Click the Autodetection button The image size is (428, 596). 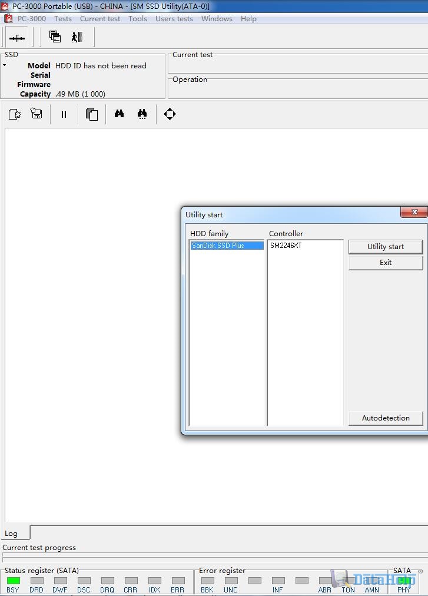tap(386, 418)
